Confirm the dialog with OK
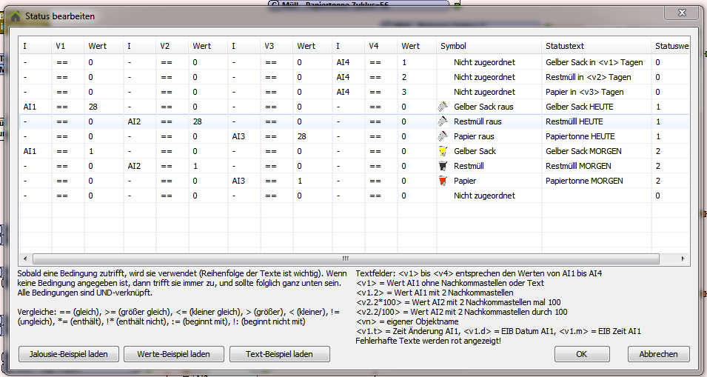 [582, 354]
